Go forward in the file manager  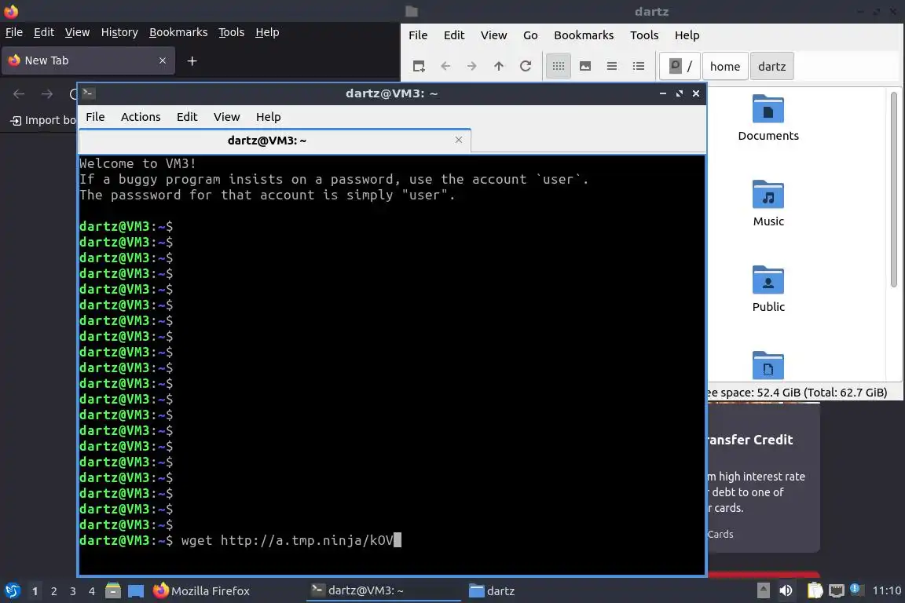coord(472,67)
